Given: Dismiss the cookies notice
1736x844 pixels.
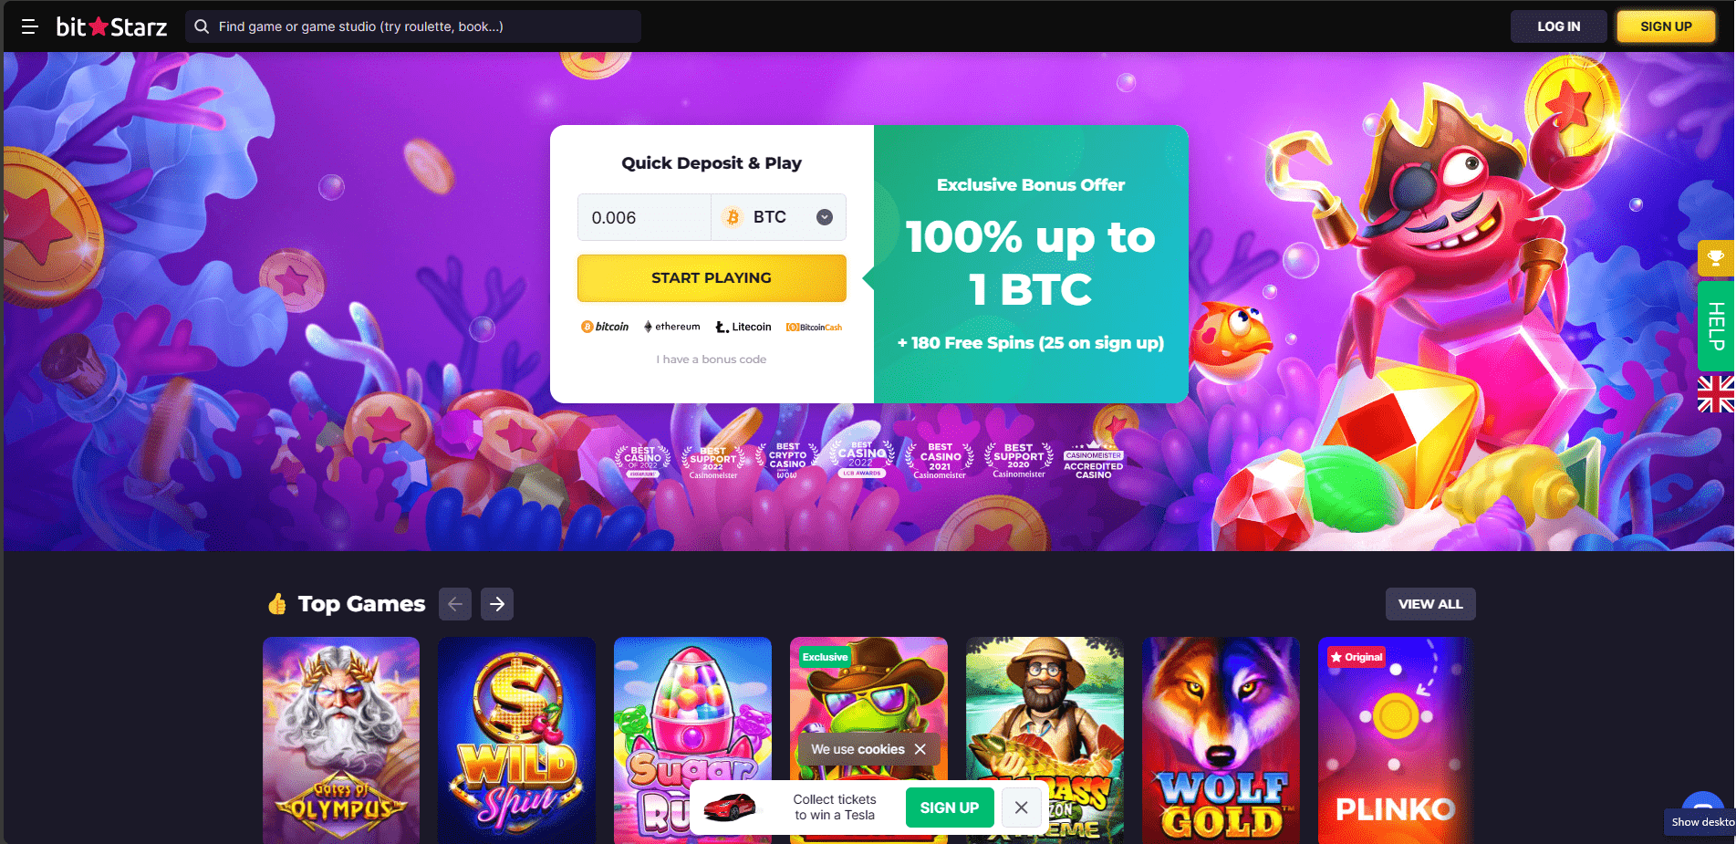Looking at the screenshot, I should 920,749.
